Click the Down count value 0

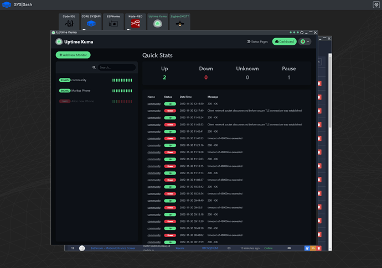tap(206, 77)
